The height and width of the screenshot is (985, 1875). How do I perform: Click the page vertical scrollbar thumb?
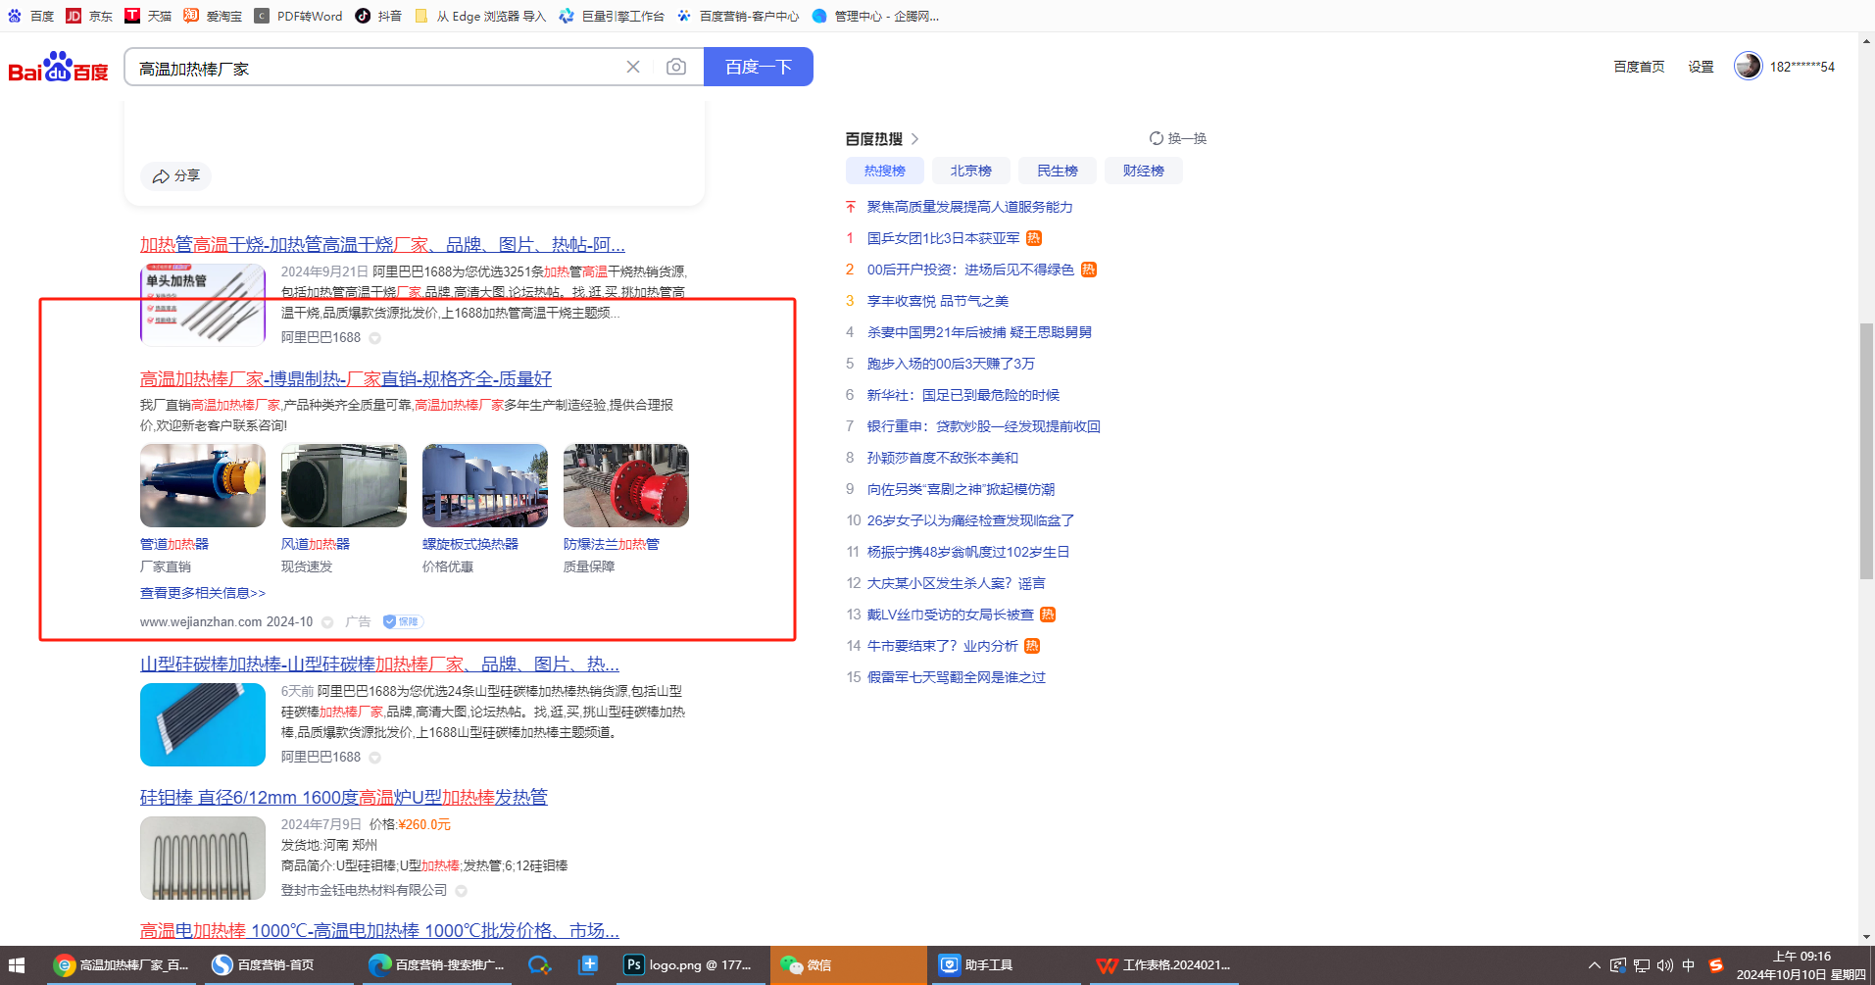pos(1866,451)
